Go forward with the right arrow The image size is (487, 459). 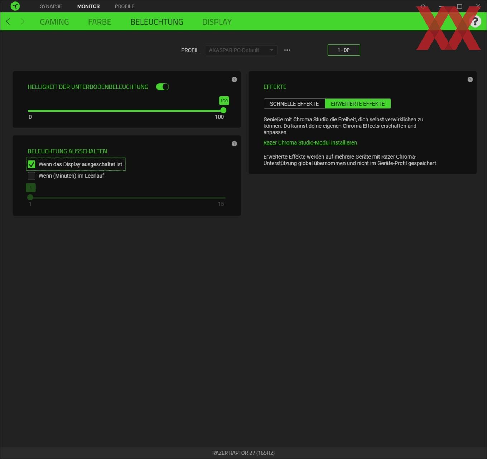(x=22, y=21)
